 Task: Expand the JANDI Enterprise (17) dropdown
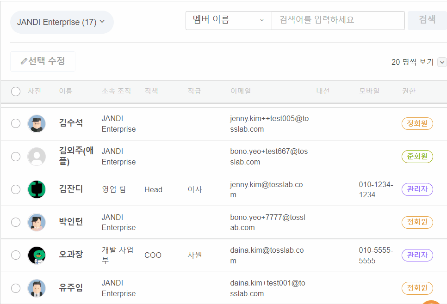(62, 22)
